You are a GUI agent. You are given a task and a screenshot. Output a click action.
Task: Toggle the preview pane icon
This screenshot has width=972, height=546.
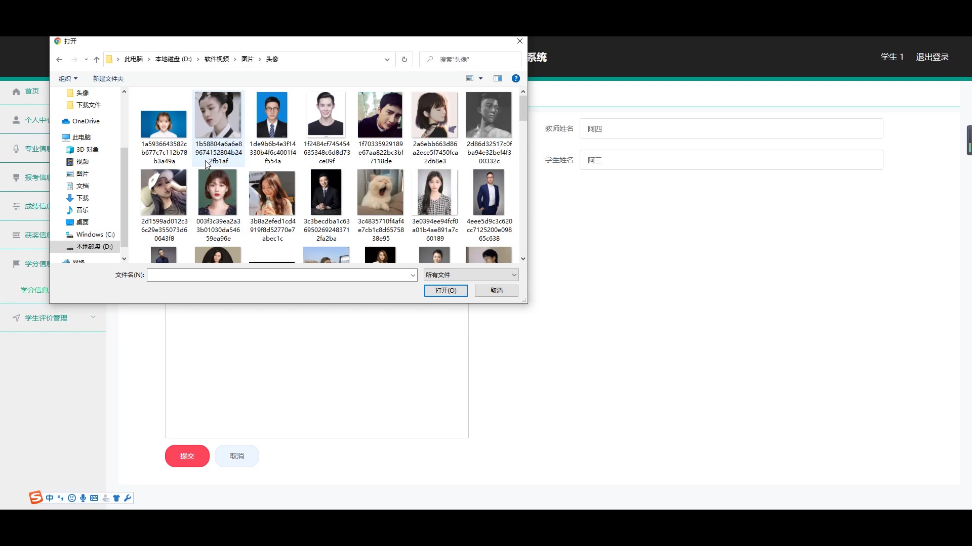tap(498, 78)
